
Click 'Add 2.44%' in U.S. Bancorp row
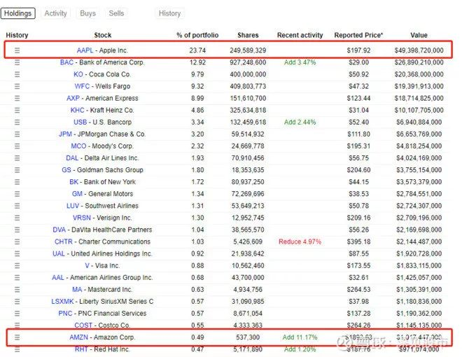300,122
